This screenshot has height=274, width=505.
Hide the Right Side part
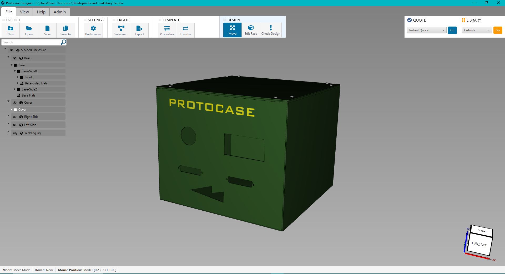click(x=15, y=117)
